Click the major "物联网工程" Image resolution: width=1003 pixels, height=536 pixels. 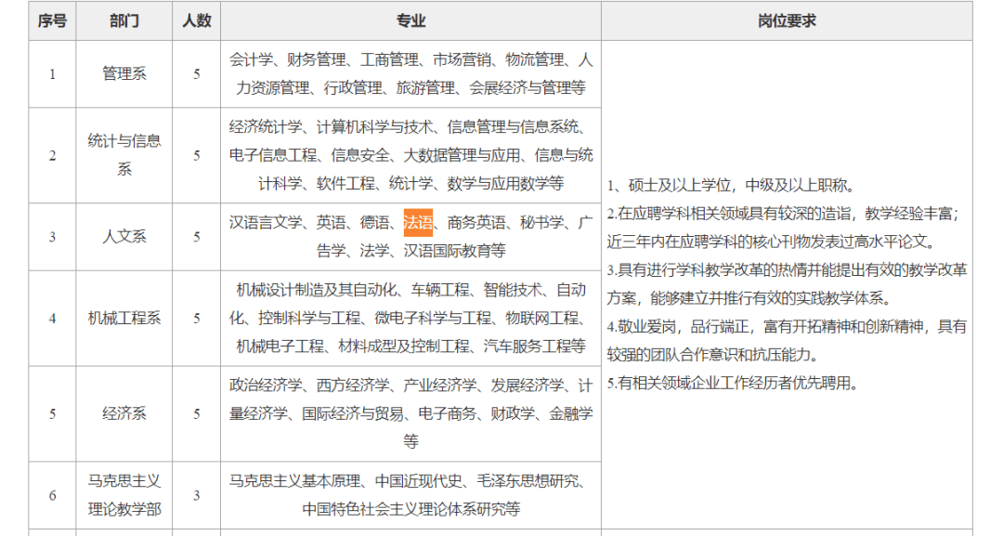point(541,319)
